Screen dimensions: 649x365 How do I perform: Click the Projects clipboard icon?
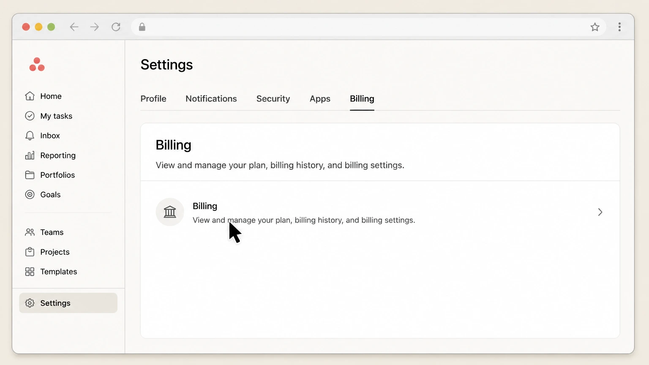(30, 252)
